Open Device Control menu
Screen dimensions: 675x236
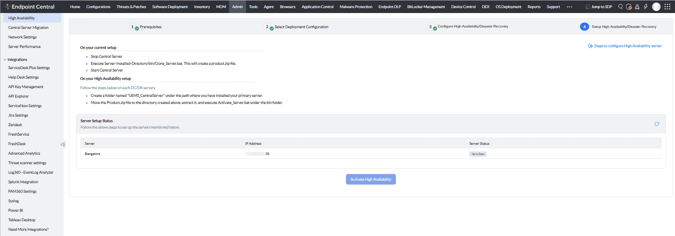click(x=463, y=7)
